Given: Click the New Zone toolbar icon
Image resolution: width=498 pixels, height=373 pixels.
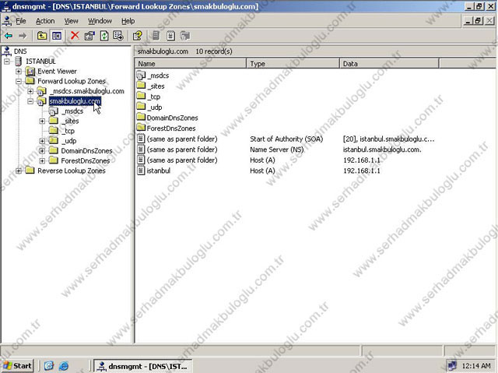Looking at the screenshot, I should point(185,36).
